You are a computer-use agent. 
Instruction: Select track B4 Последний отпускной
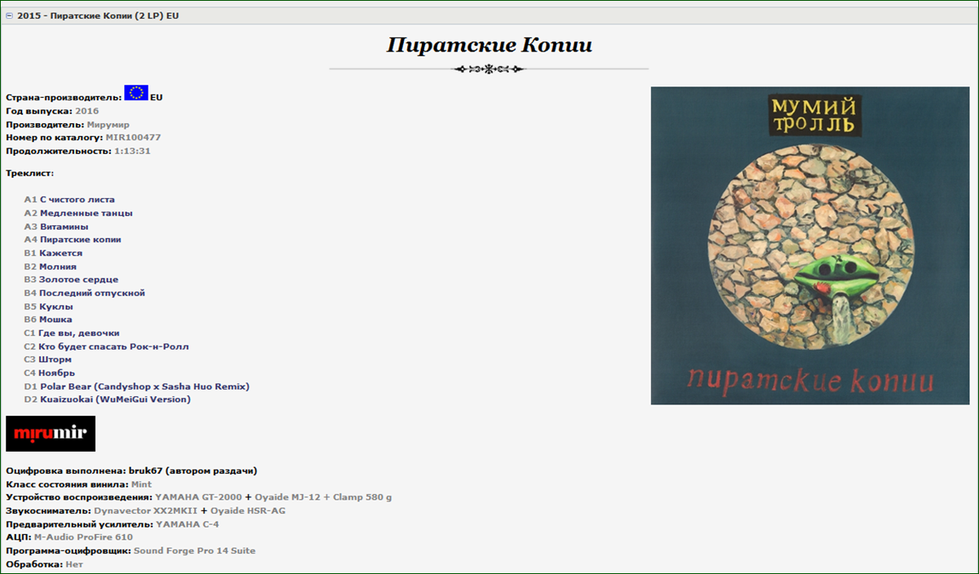(85, 293)
